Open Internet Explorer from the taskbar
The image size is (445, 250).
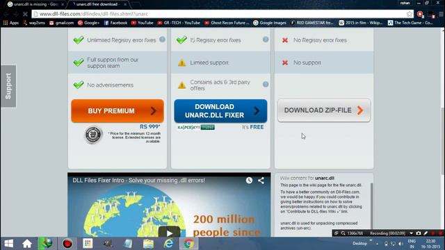point(168,244)
